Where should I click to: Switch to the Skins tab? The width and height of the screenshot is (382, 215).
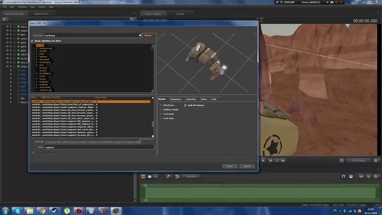point(204,99)
